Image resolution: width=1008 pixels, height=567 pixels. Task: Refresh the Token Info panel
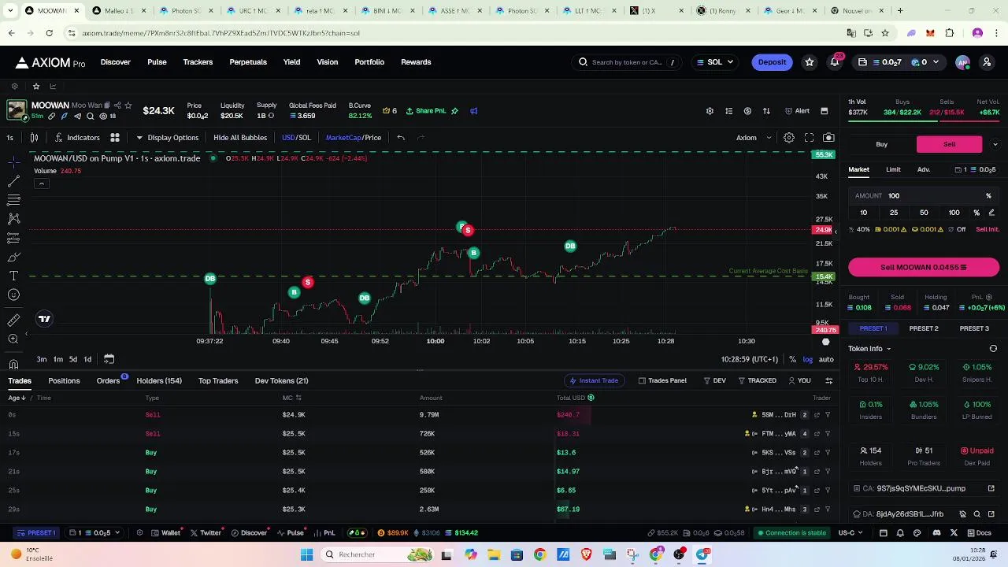click(x=993, y=349)
